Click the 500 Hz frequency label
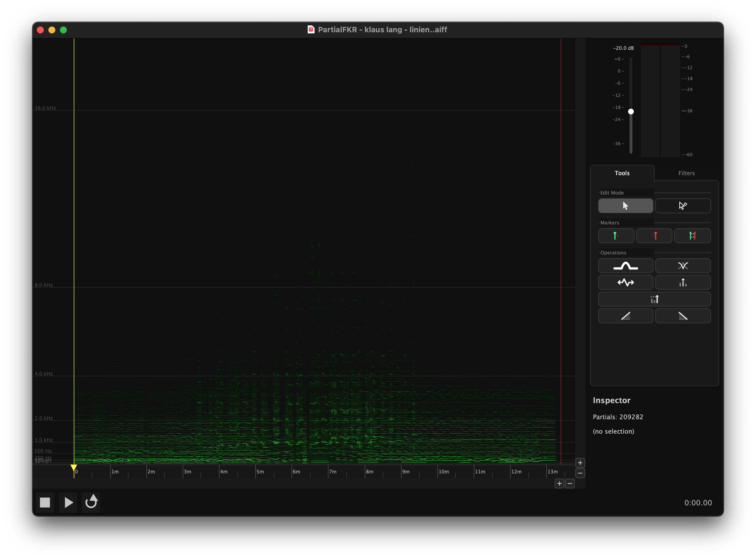756x559 pixels. coord(43,451)
